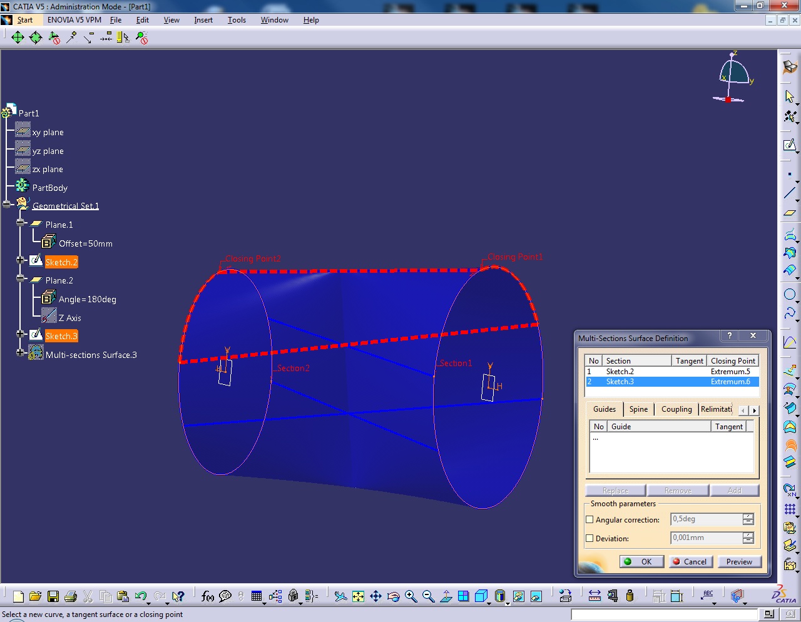Viewport: 801px width, 622px height.
Task: Select the Sketch.3 row in Section list
Action: tap(672, 382)
